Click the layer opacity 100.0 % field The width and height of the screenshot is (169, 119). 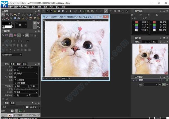(33, 107)
